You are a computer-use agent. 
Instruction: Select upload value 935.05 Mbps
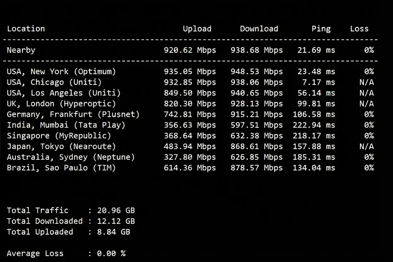point(190,71)
